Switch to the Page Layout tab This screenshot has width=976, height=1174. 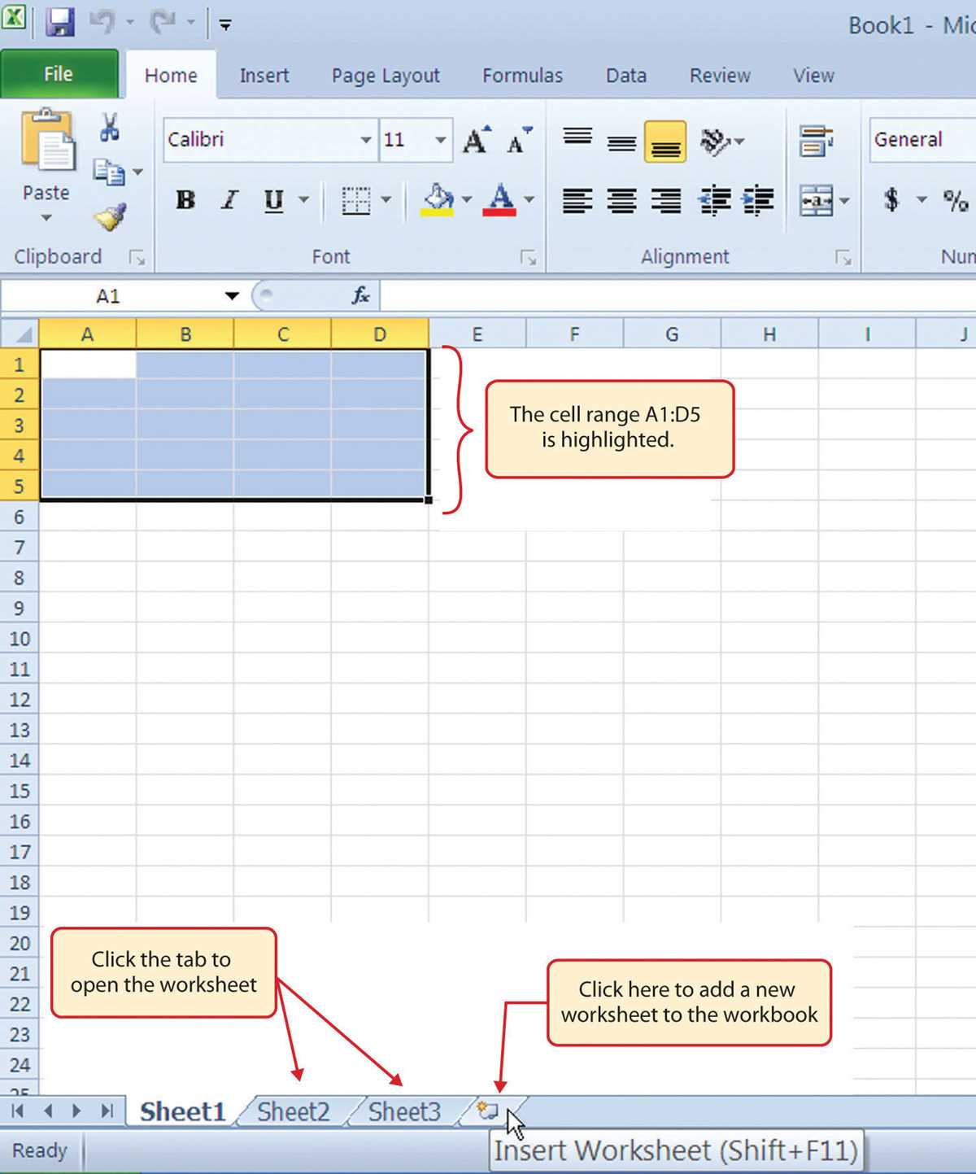pos(386,76)
